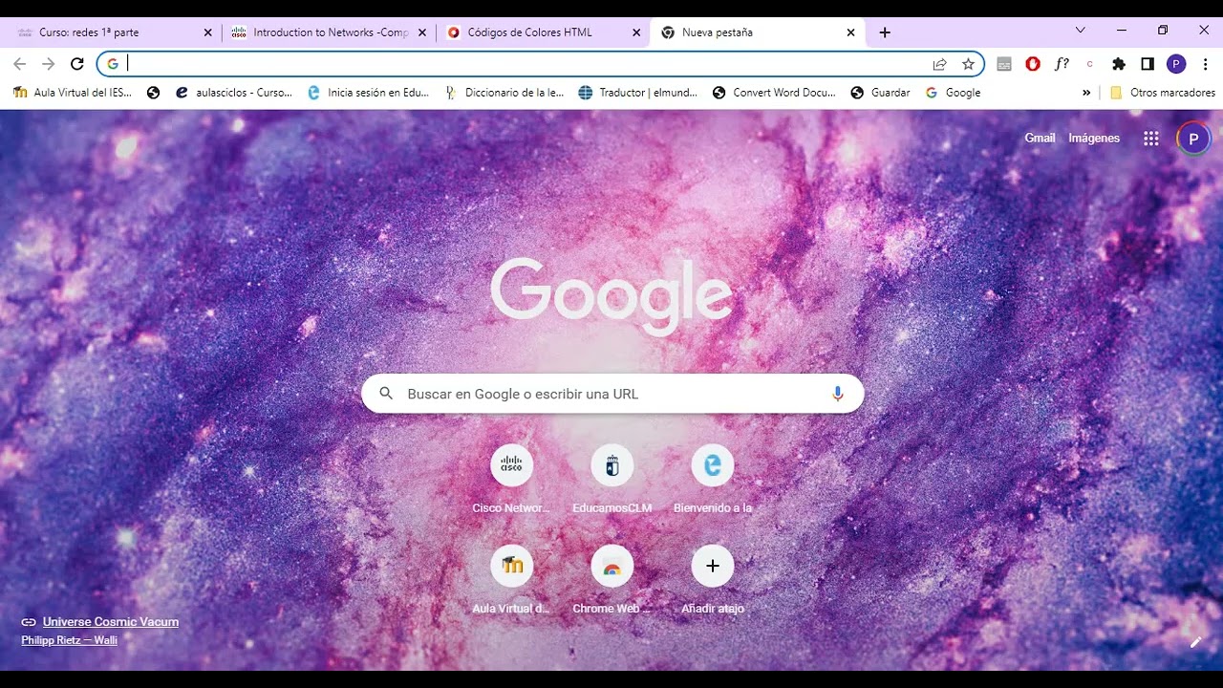Open the Imágenes link
The width and height of the screenshot is (1223, 688).
pyautogui.click(x=1094, y=139)
